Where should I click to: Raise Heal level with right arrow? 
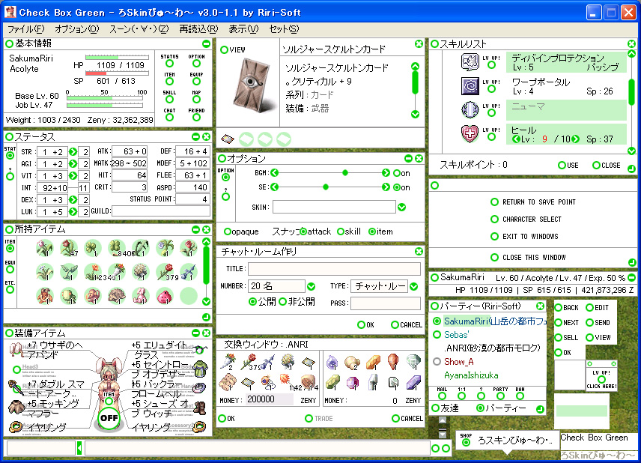[x=576, y=139]
